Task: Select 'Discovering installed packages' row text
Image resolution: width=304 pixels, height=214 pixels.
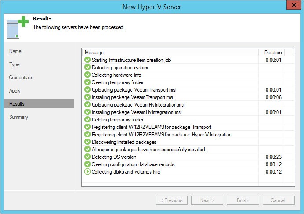Action: (x=124, y=142)
